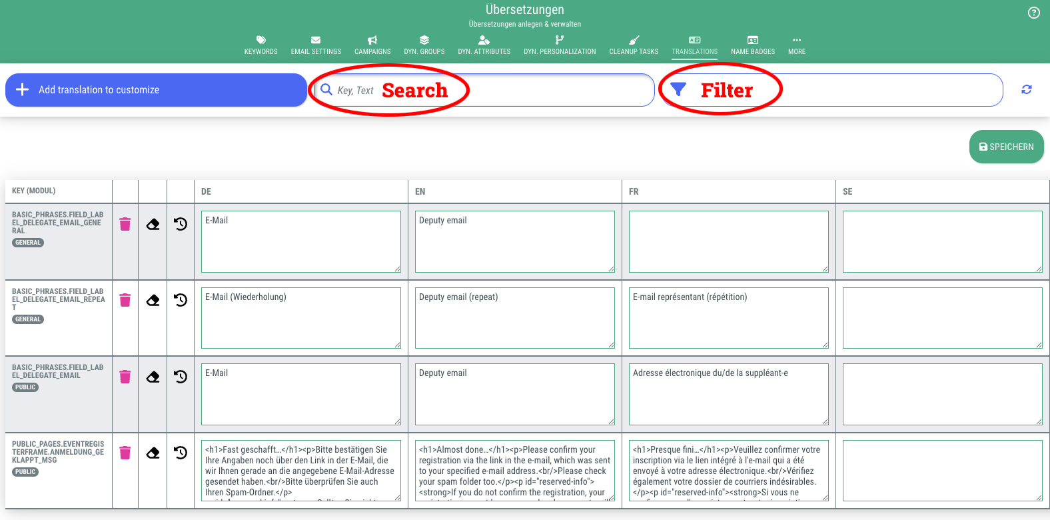Image resolution: width=1050 pixels, height=520 pixels.
Task: Click GENERAL badge under DELEGATE_EMAIL_REPEAT key
Action: coord(28,319)
